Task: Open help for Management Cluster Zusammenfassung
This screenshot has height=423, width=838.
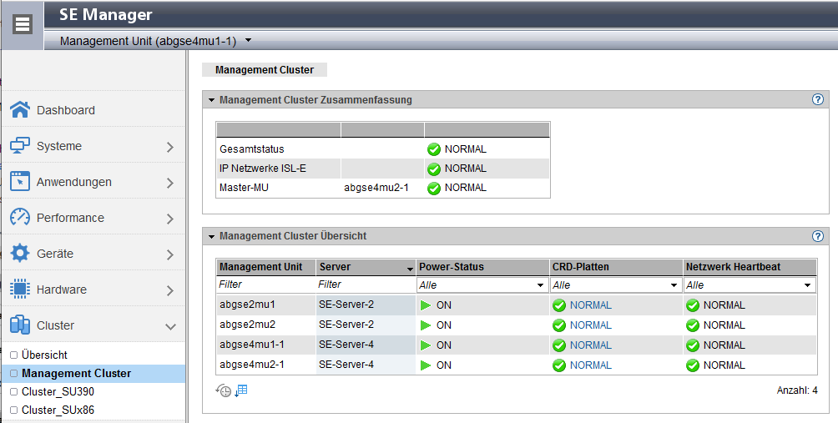Action: pos(818,99)
